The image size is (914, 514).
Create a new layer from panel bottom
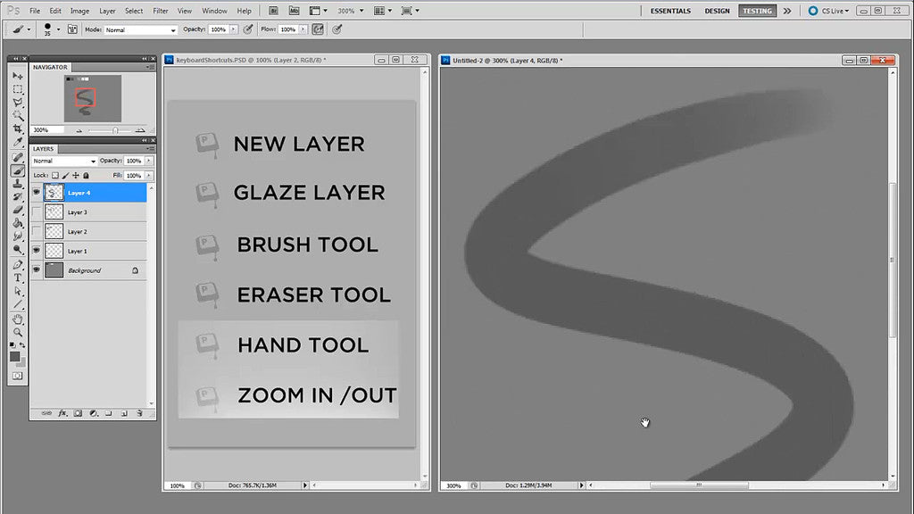coord(124,413)
